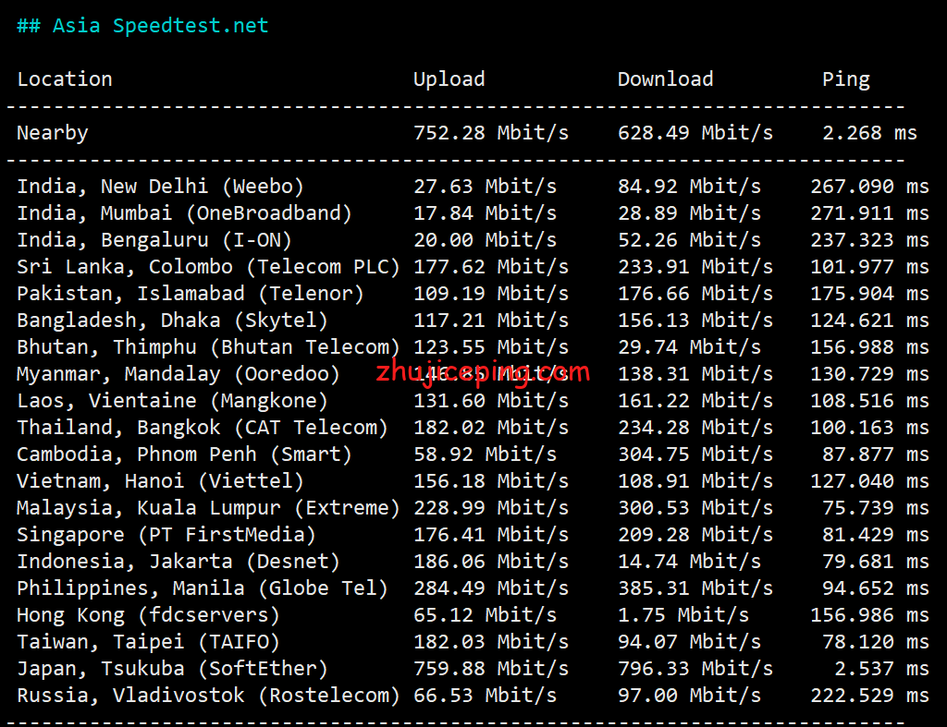This screenshot has height=727, width=947.
Task: Click Singapore download value 209.28 Mbit/s
Action: [x=695, y=535]
